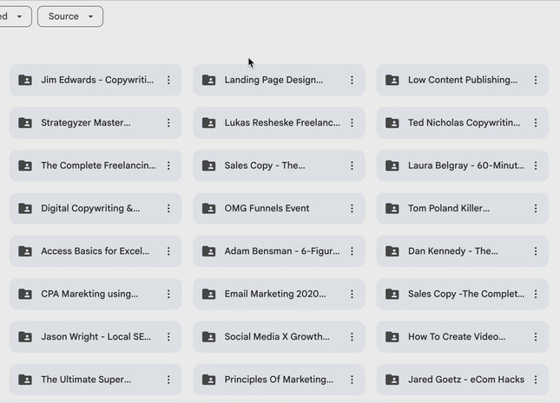Open more options for Landing Page Design... folder
The height and width of the screenshot is (403, 560).
pyautogui.click(x=352, y=80)
